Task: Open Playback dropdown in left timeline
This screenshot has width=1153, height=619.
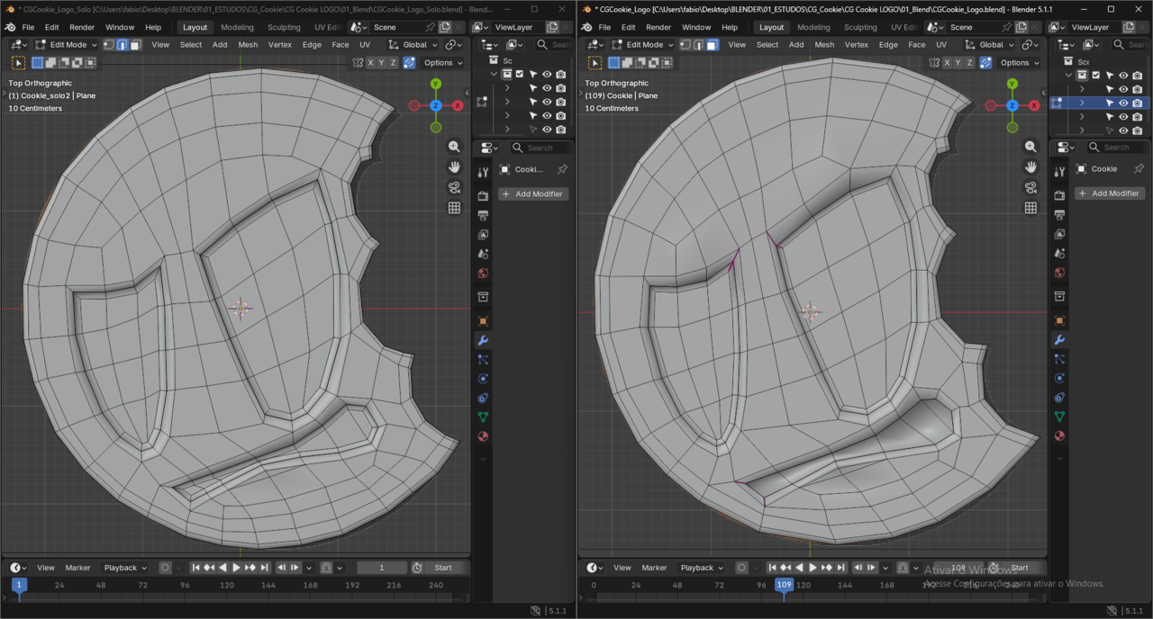Action: point(125,568)
